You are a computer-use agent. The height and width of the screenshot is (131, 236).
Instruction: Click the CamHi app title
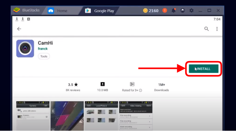click(45, 43)
